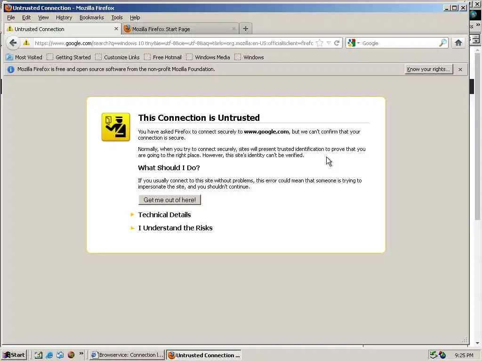The height and width of the screenshot is (361, 482).
Task: Click the blue info icon in notification bar
Action: coord(11,70)
